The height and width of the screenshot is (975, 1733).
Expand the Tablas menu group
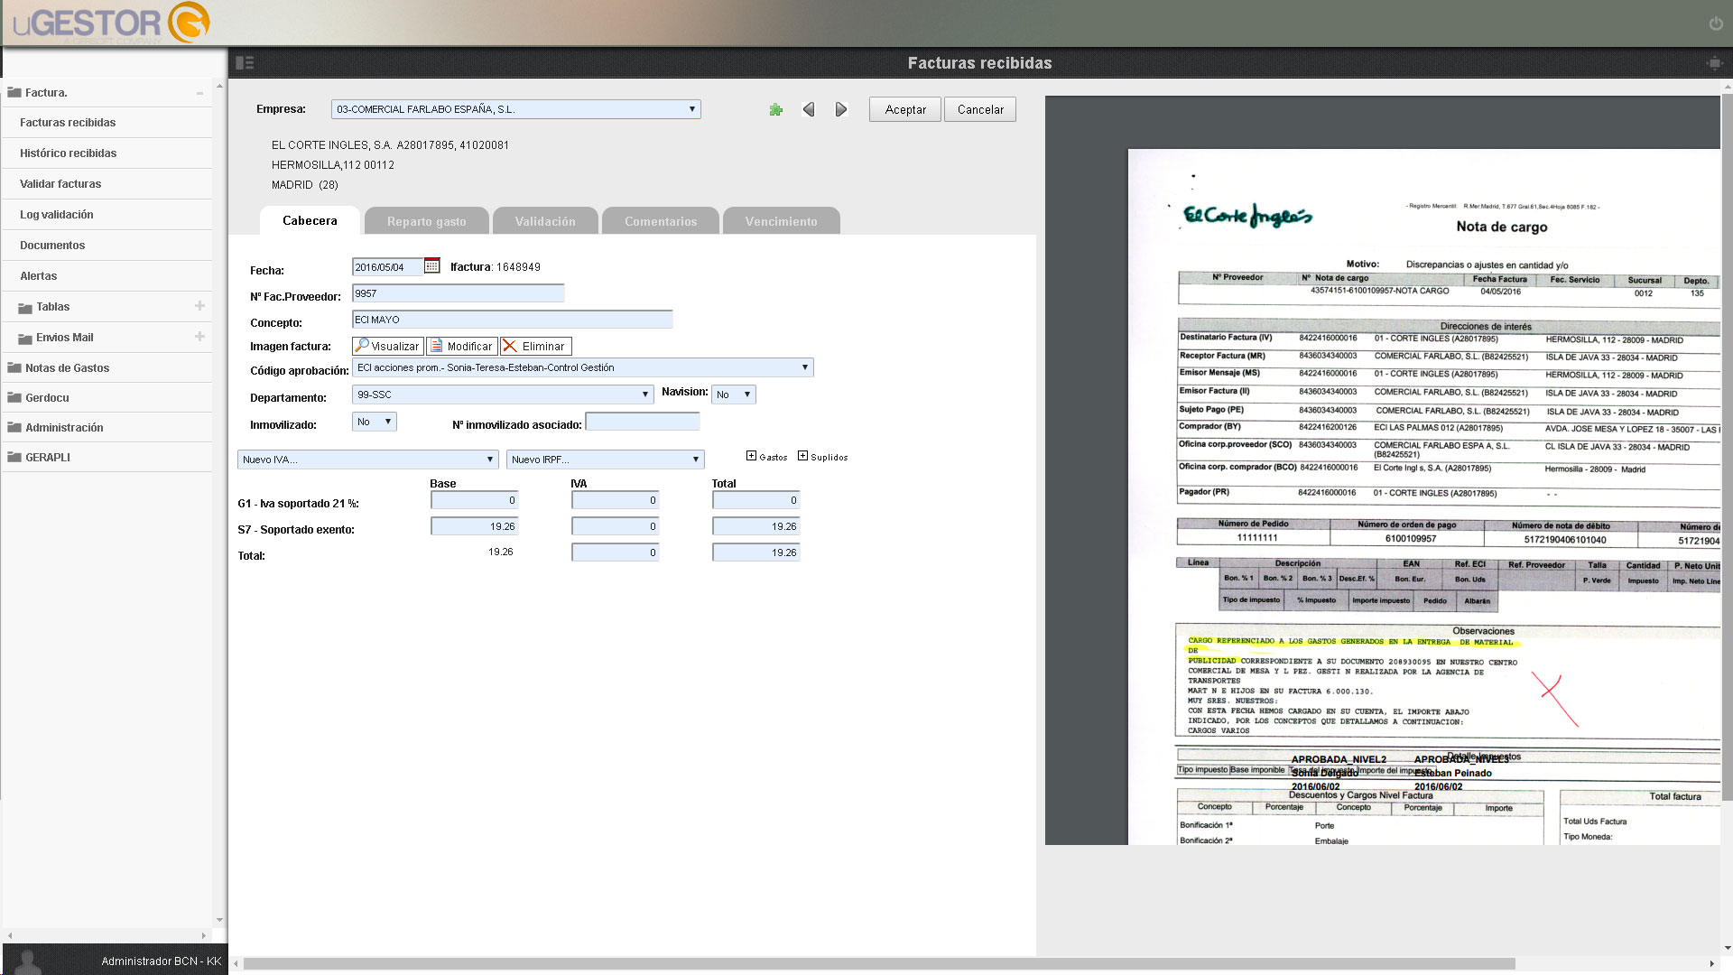[199, 306]
